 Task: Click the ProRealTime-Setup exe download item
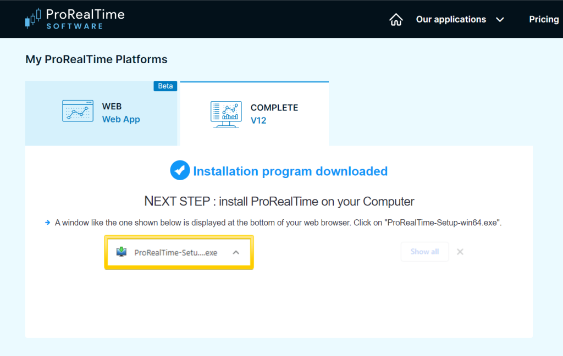coord(175,253)
